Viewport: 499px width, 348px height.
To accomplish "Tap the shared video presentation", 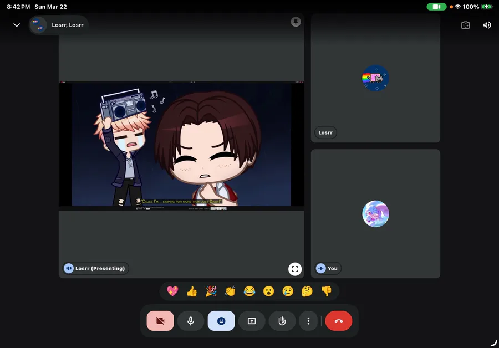I will tap(181, 145).
